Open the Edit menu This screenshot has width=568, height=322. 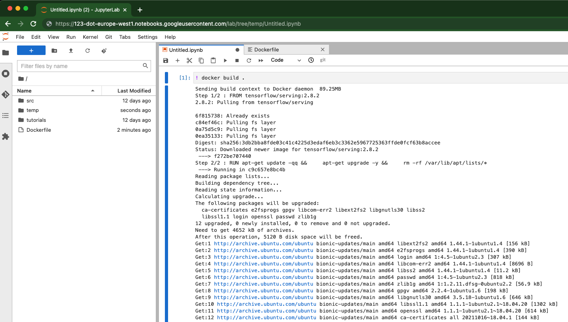pyautogui.click(x=36, y=37)
